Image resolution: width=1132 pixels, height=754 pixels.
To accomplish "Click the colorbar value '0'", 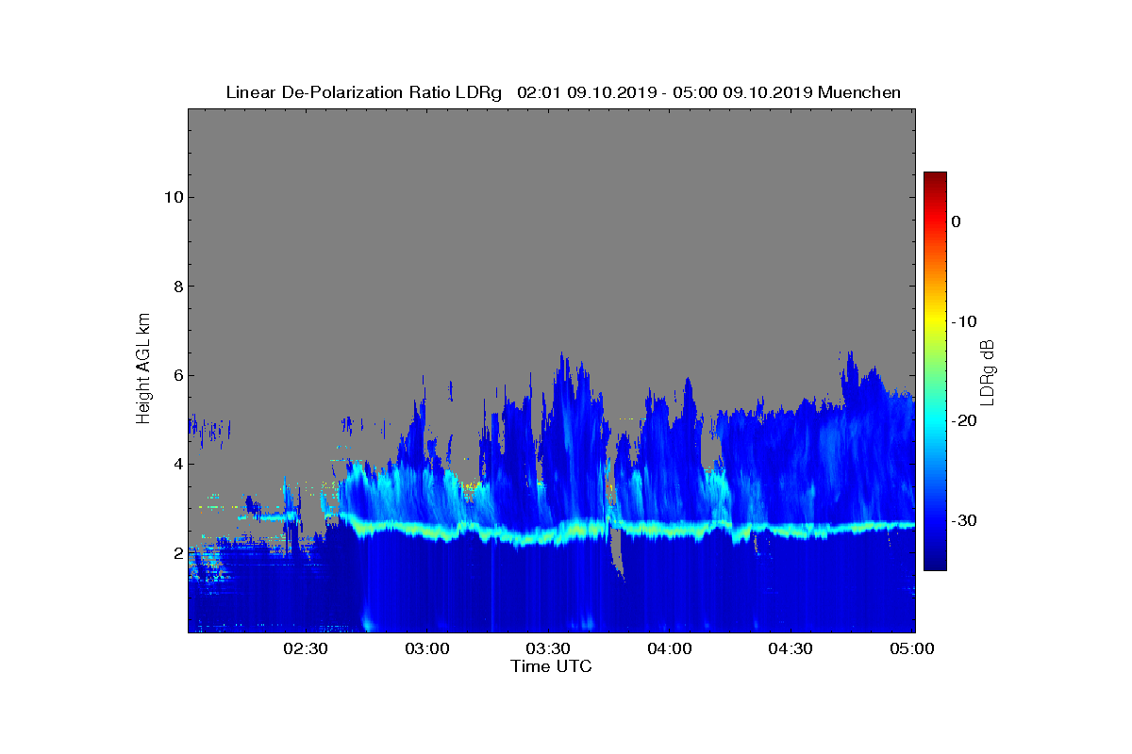I will (x=957, y=221).
